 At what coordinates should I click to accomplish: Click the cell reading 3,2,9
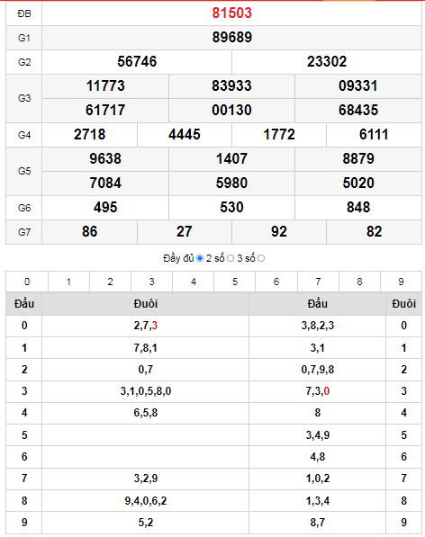pos(145,479)
